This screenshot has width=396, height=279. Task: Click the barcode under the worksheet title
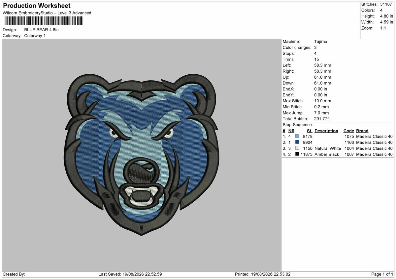[x=43, y=21]
